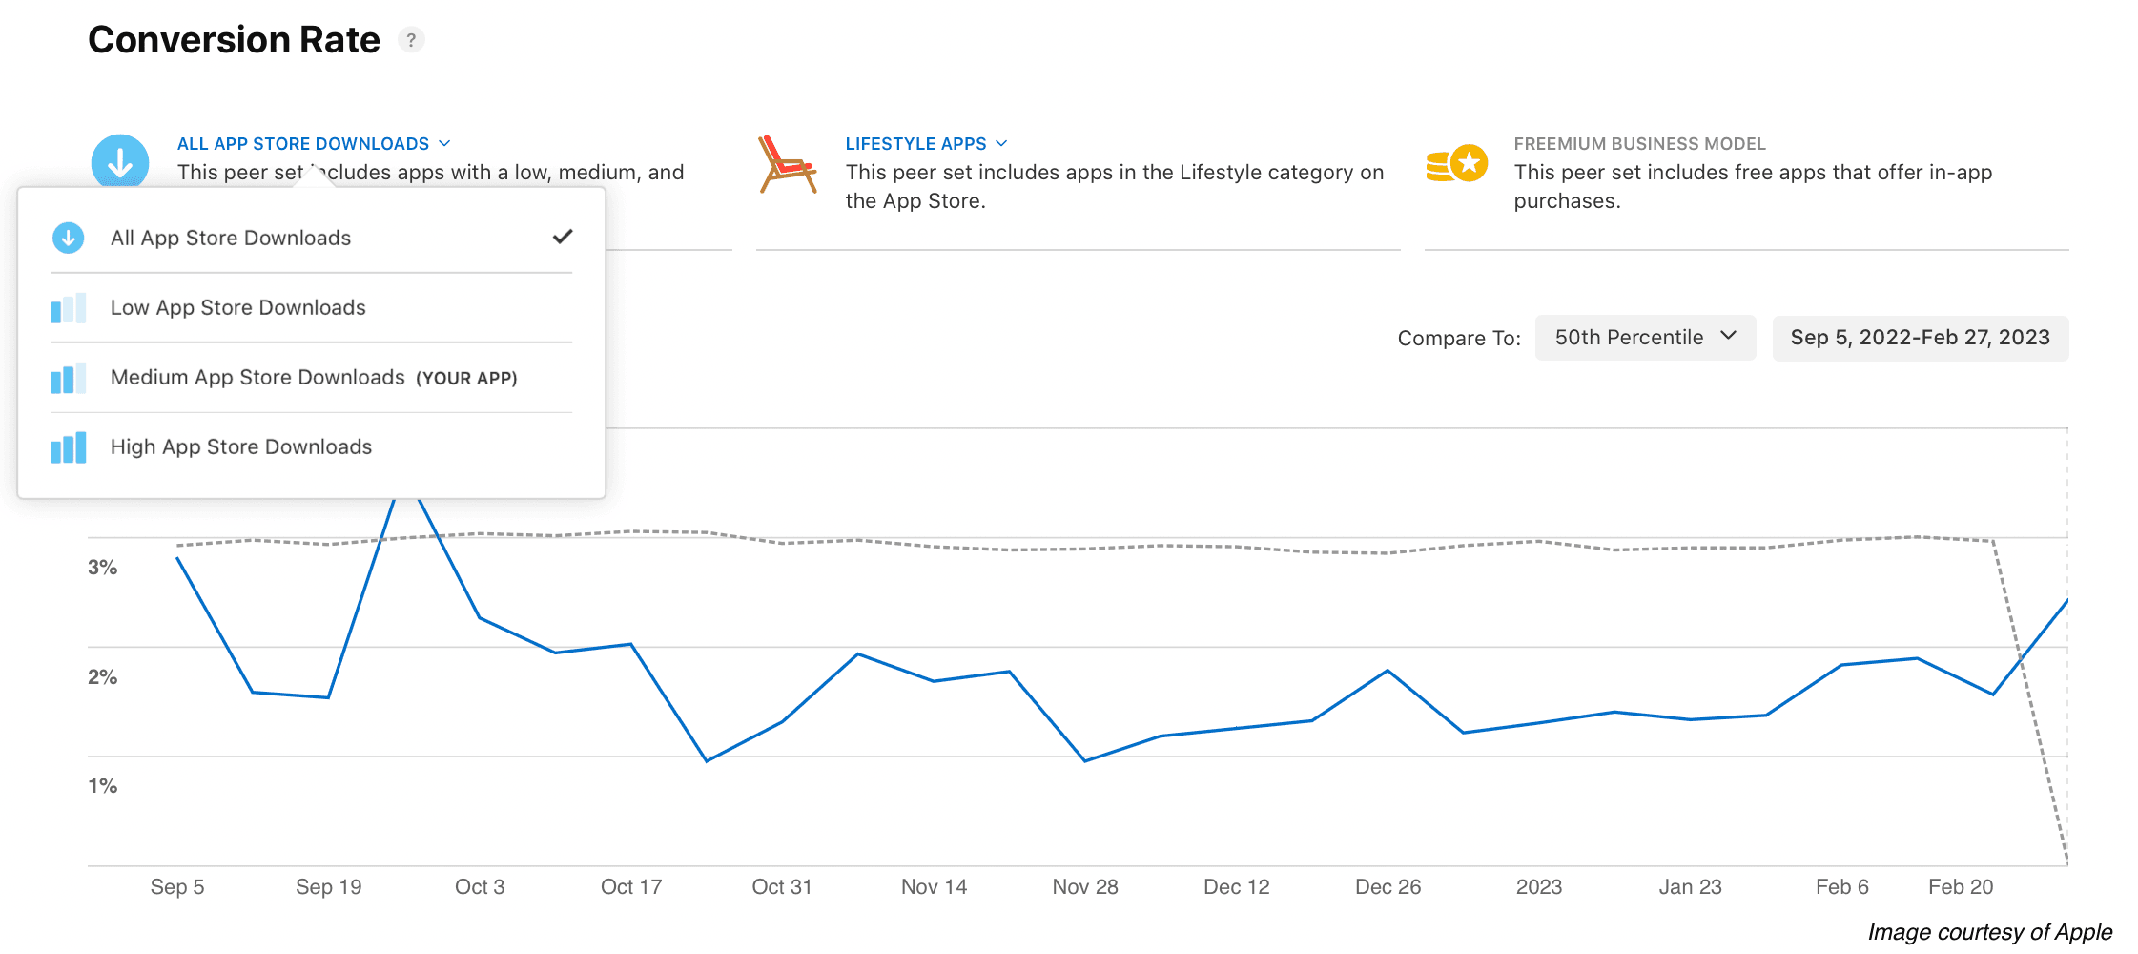Select Medium App Store Downloads (YOUR APP)

[258, 378]
